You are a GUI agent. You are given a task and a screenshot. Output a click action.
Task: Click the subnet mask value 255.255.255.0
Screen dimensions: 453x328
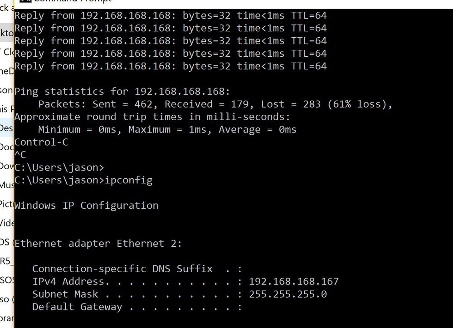[287, 294]
